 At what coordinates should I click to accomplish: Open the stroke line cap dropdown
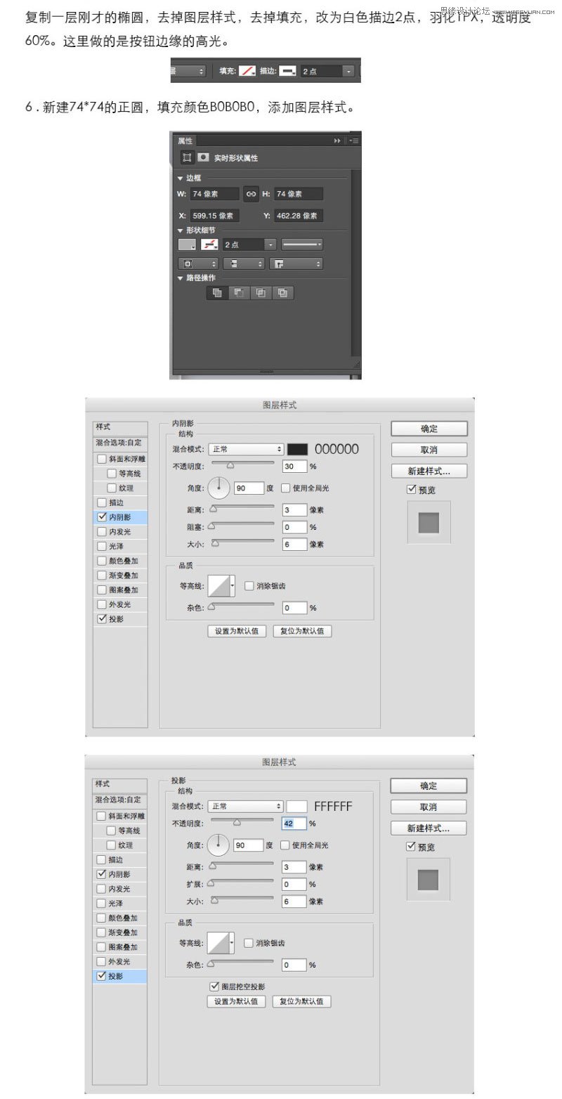pos(244,264)
